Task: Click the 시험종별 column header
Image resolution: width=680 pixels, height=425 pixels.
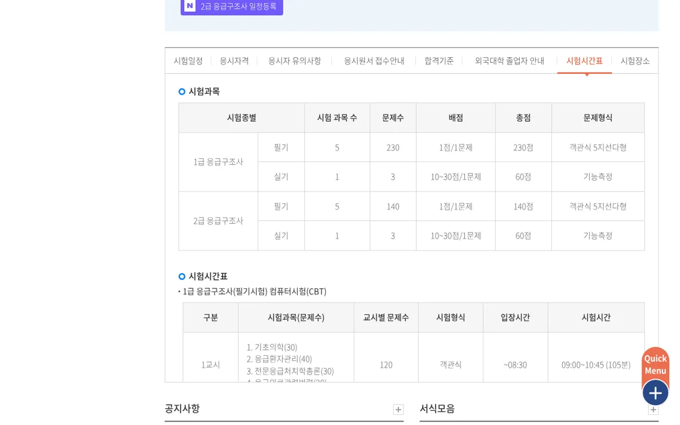Action: 242,118
